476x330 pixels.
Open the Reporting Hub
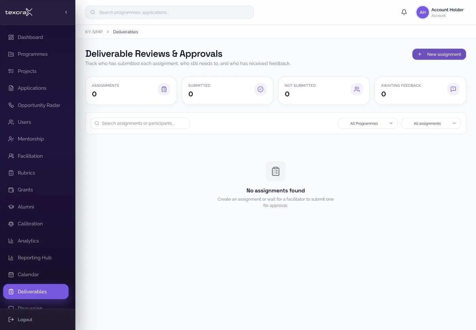click(x=36, y=258)
